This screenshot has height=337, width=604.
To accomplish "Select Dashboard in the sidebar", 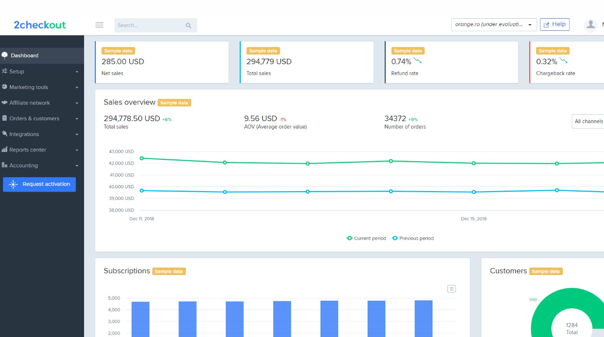I will point(25,55).
